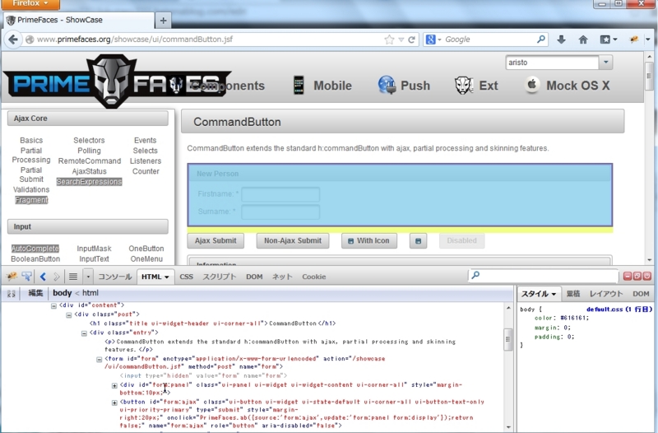Open the SearchExpressions link

tap(90, 182)
